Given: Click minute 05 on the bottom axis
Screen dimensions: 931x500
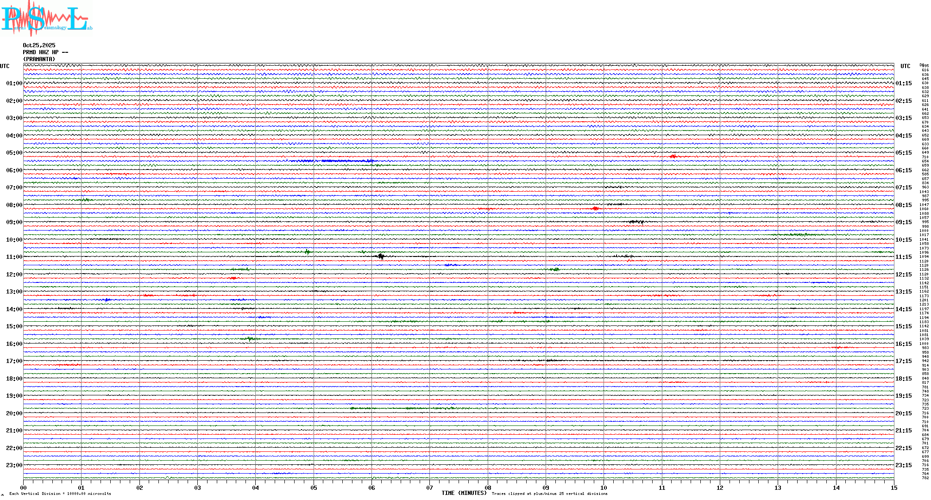Looking at the screenshot, I should [314, 488].
